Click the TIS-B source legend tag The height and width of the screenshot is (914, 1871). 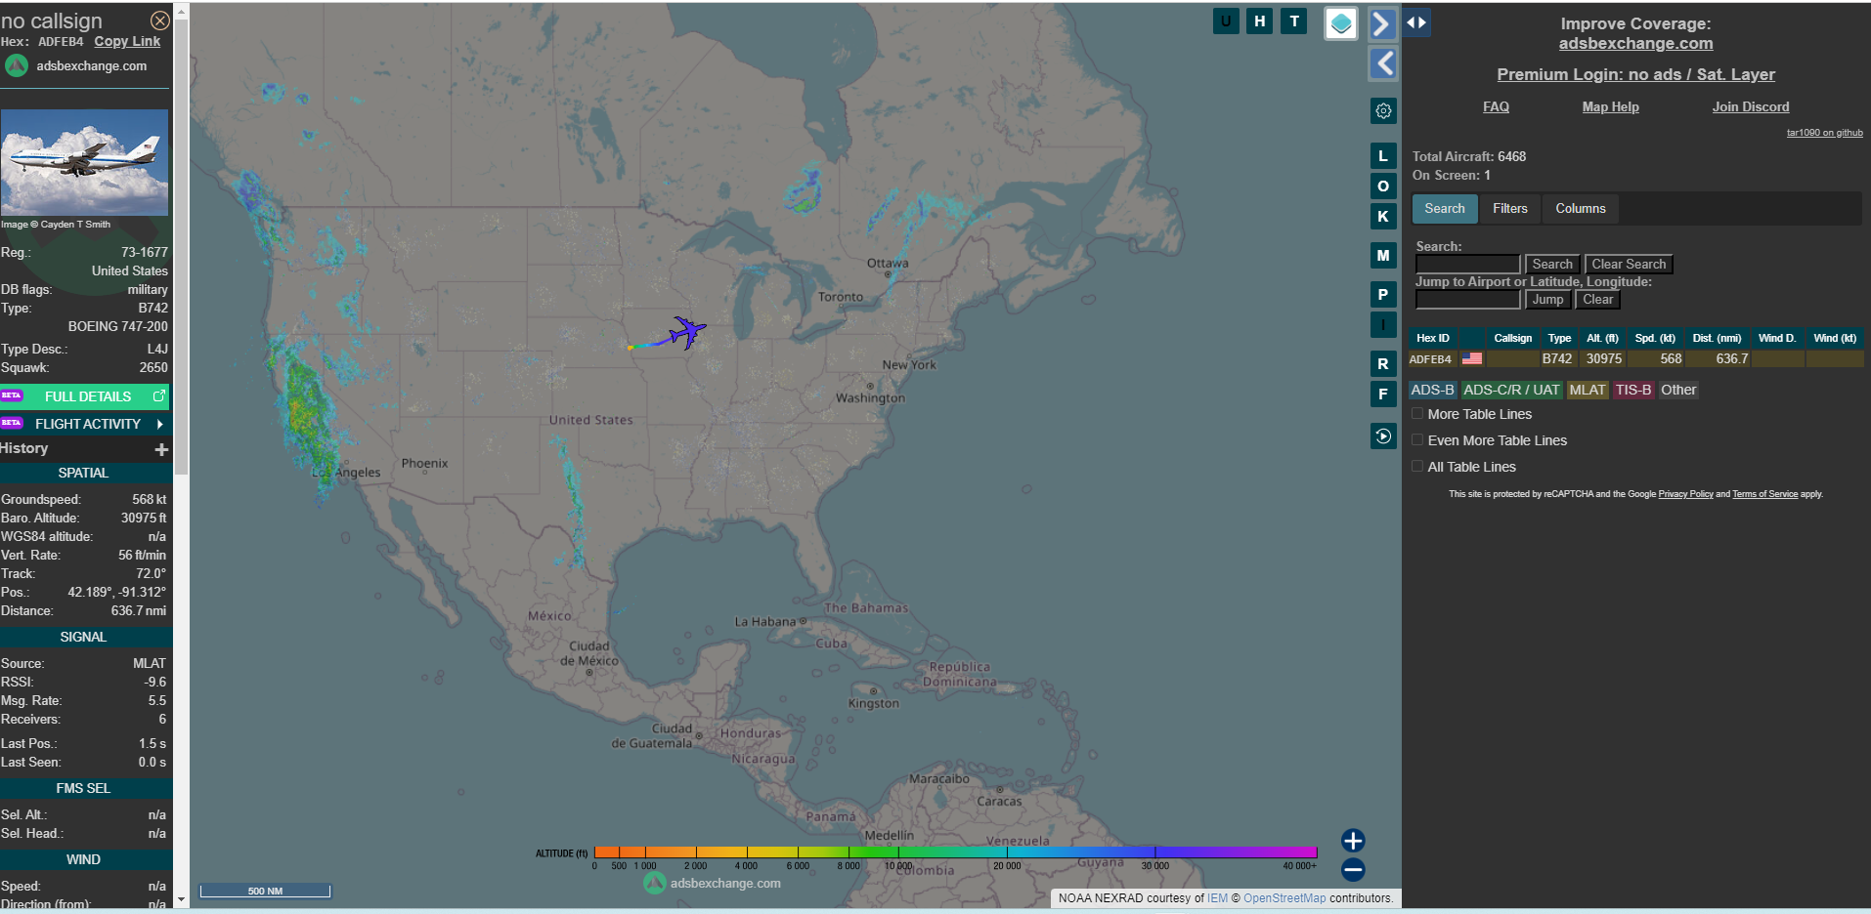point(1633,390)
